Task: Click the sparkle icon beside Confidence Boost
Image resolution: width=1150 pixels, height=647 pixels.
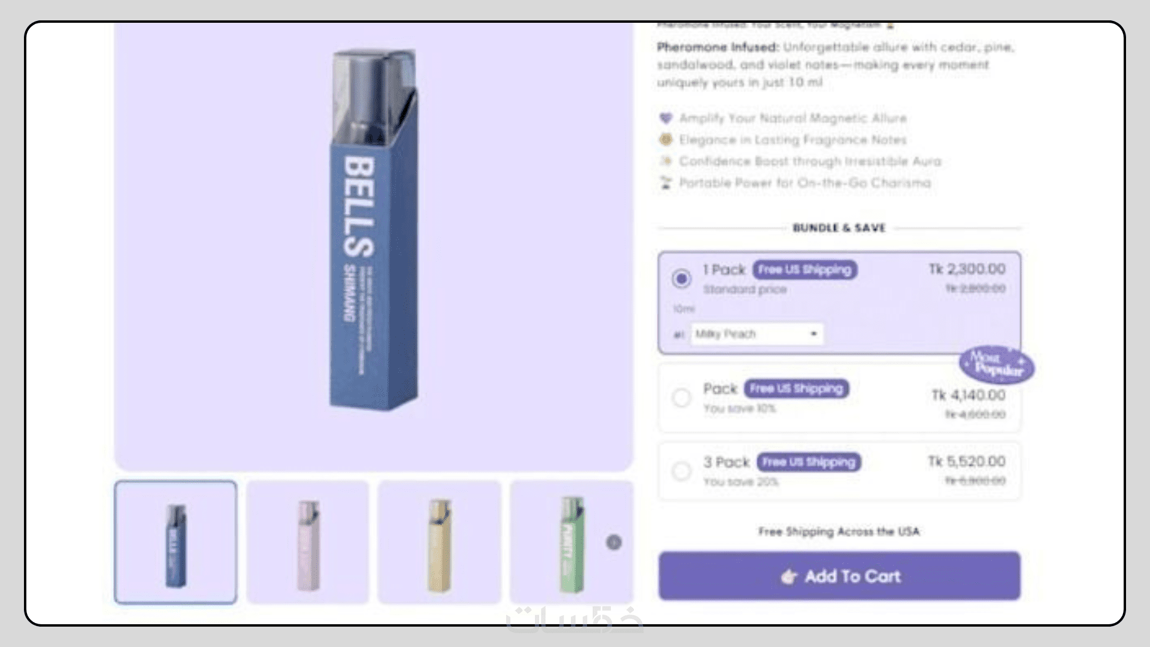Action: [665, 161]
